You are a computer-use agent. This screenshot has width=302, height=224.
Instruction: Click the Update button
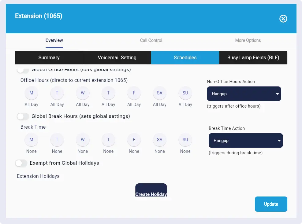(271, 204)
